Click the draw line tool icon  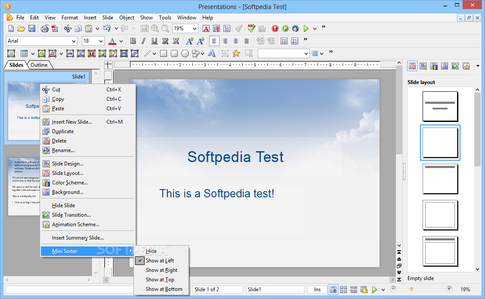point(147,53)
